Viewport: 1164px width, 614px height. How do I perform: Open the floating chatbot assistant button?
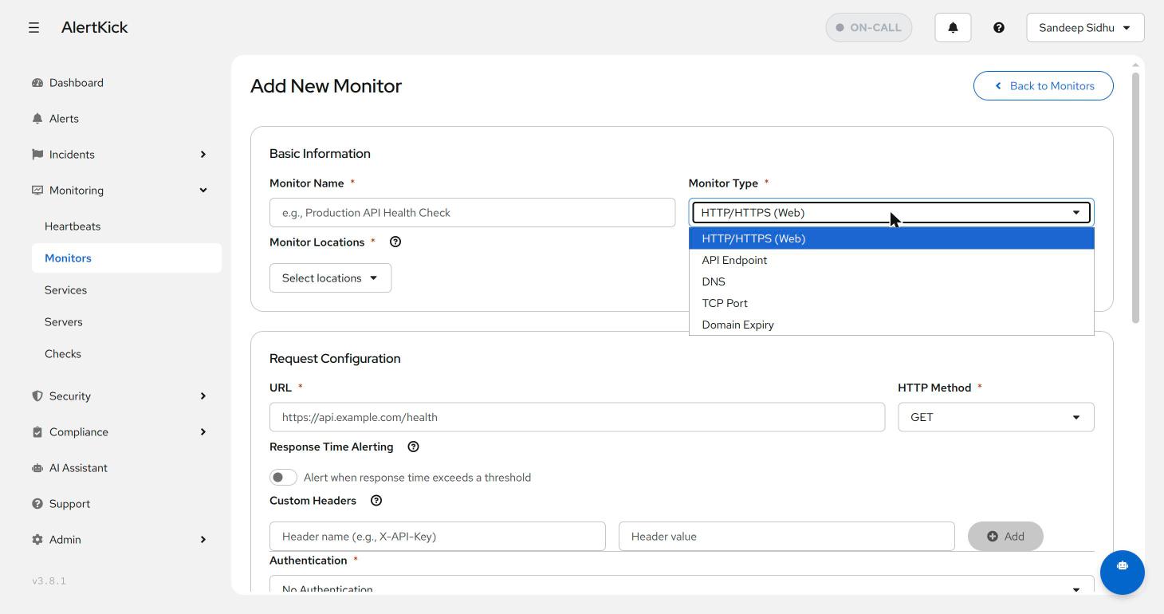click(x=1123, y=573)
